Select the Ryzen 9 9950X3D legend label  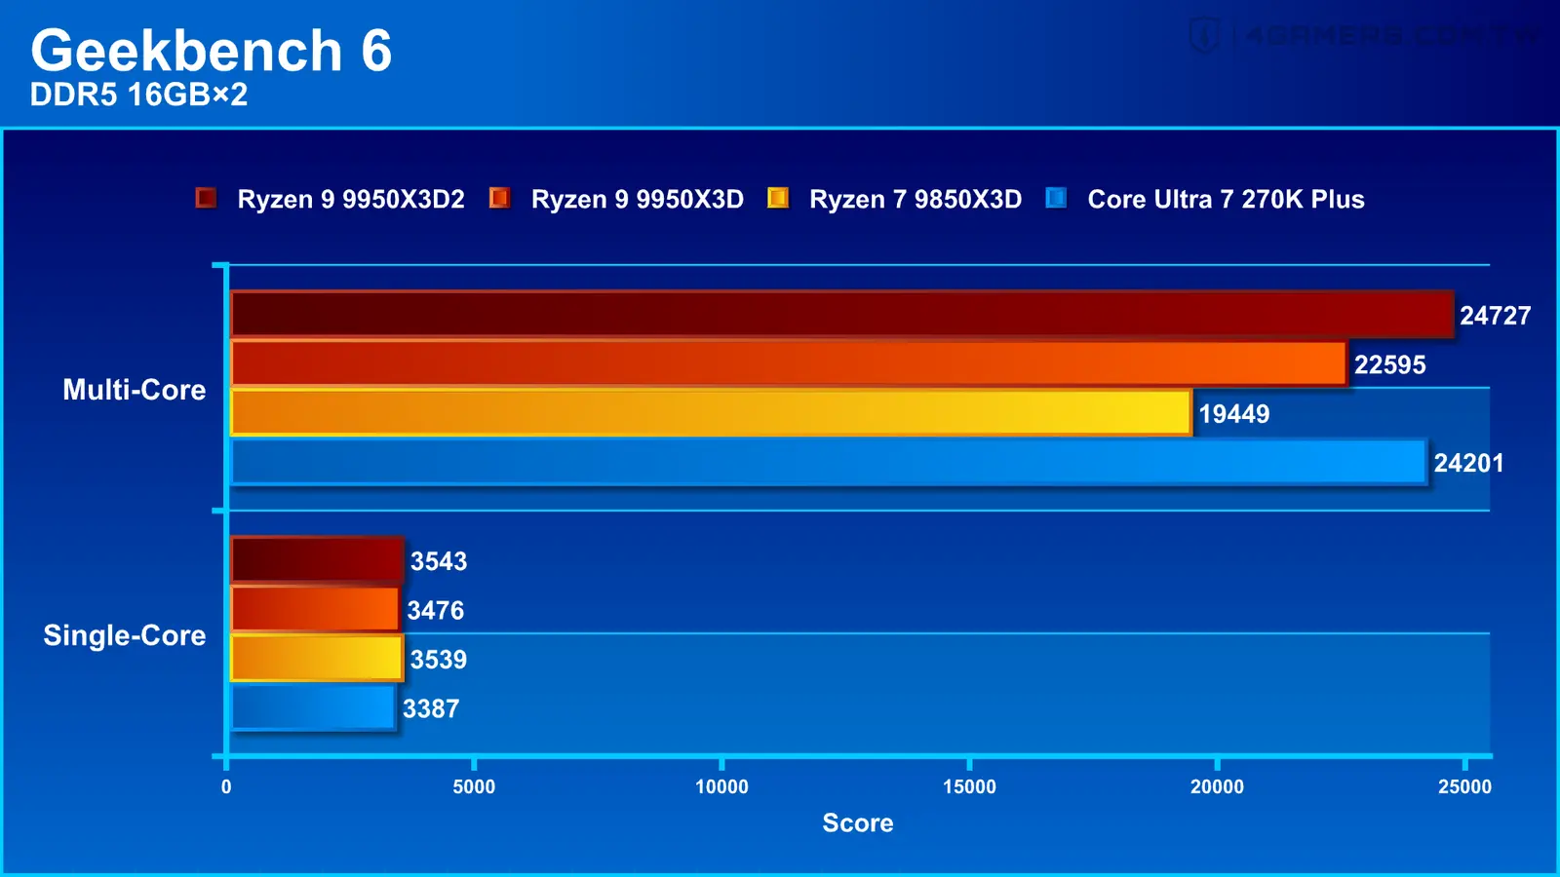pyautogui.click(x=638, y=199)
